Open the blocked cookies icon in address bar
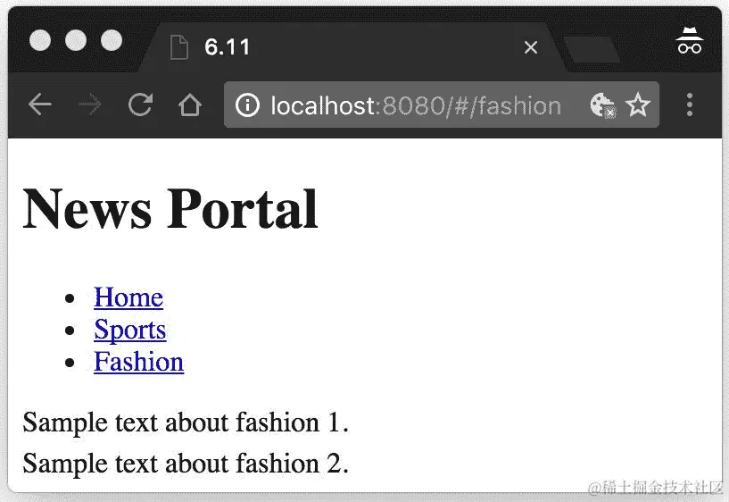Viewport: 729px width, 502px height. click(603, 105)
